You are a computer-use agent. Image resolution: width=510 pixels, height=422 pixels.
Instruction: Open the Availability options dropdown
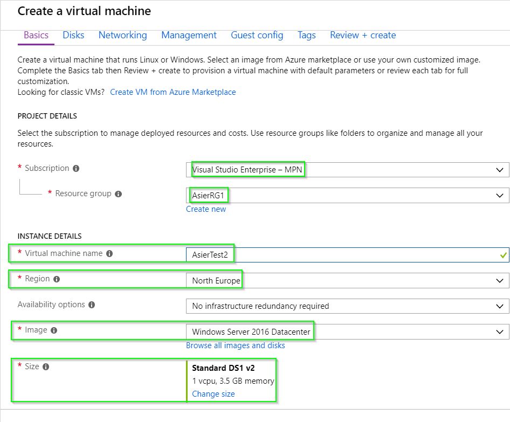347,306
